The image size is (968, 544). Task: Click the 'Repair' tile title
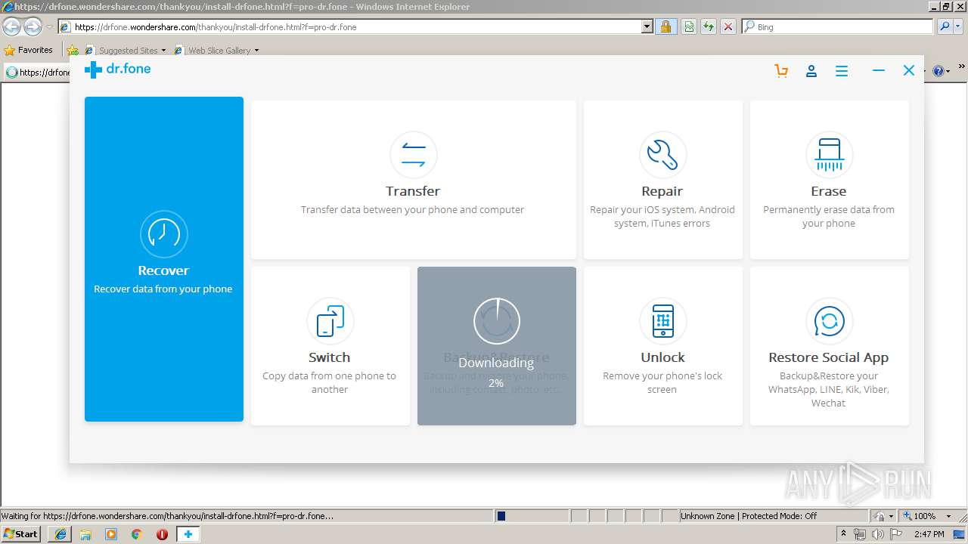[662, 191]
